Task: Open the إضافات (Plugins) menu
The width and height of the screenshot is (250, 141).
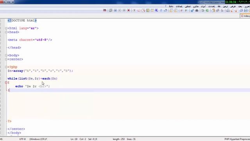Action: coord(179,6)
